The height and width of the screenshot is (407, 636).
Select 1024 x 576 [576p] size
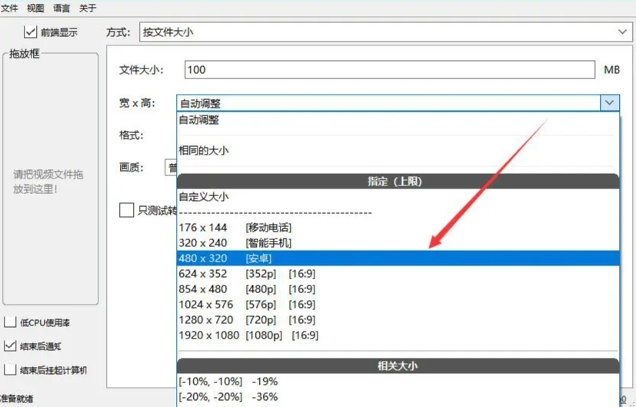[x=398, y=305]
